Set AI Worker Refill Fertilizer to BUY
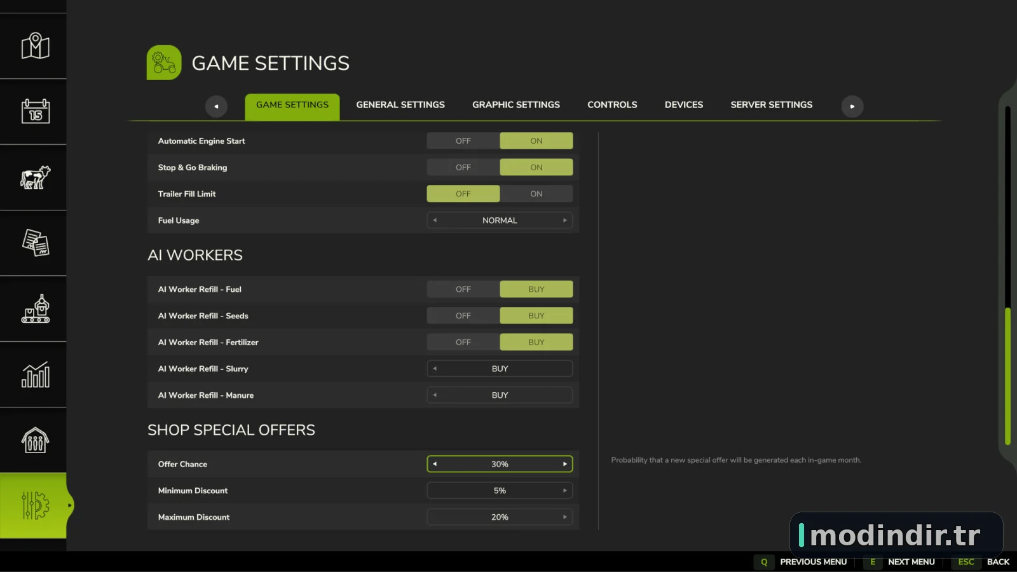This screenshot has height=572, width=1017. coord(536,342)
